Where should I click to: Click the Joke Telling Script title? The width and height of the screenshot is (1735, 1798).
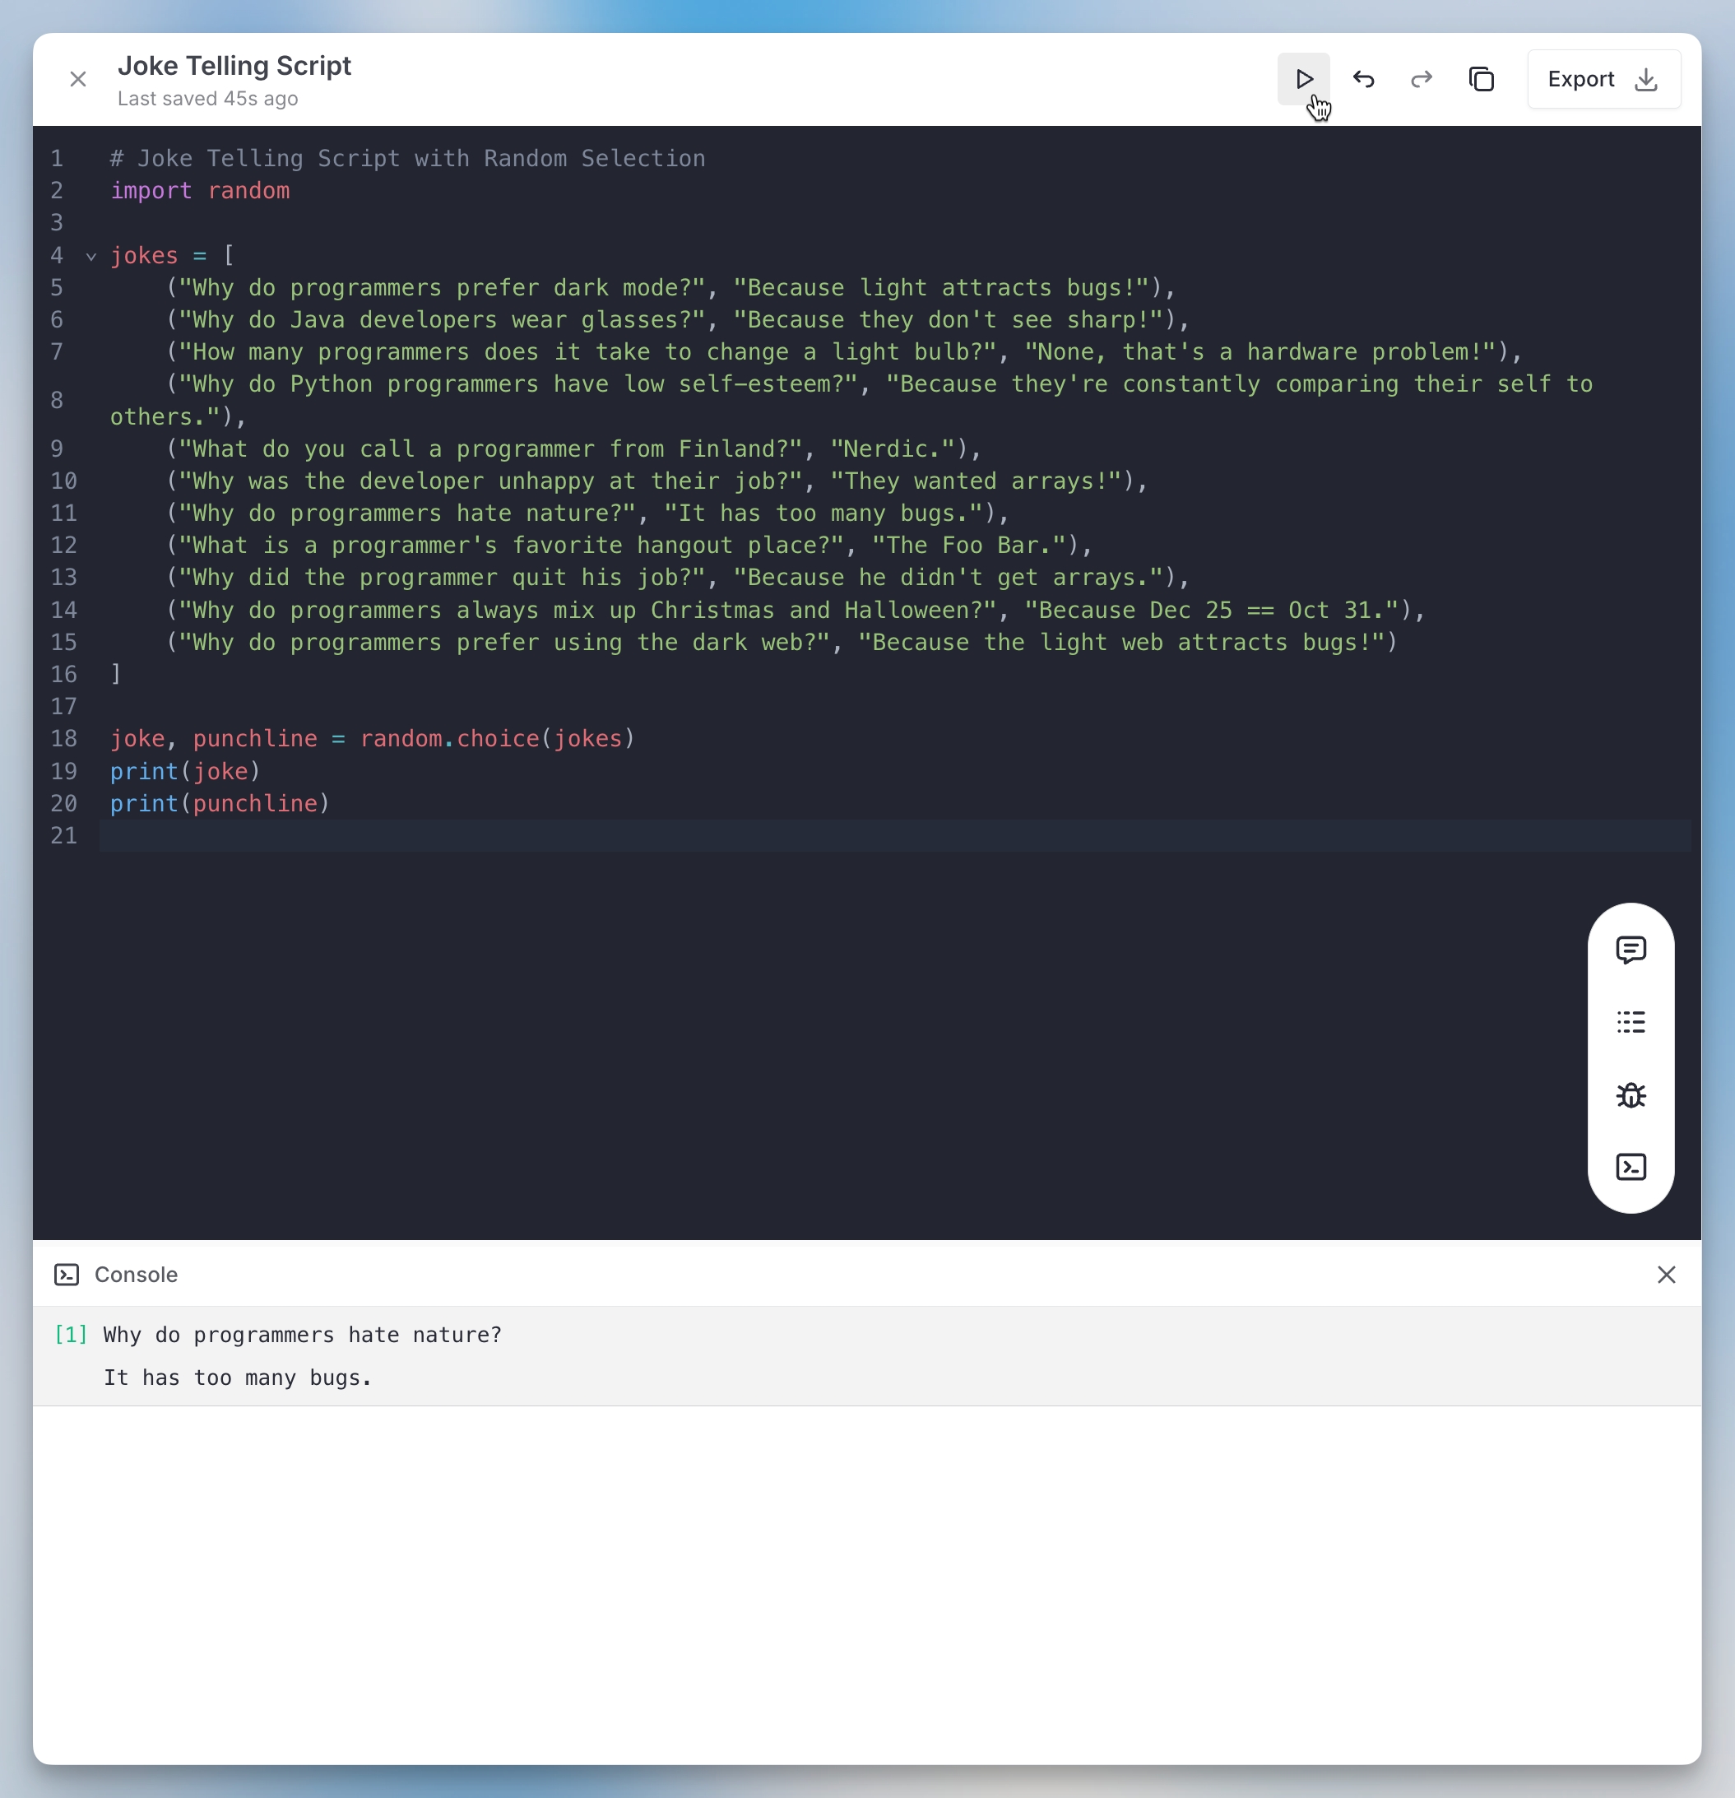(234, 66)
